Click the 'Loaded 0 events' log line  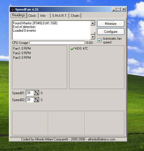[x=24, y=31]
